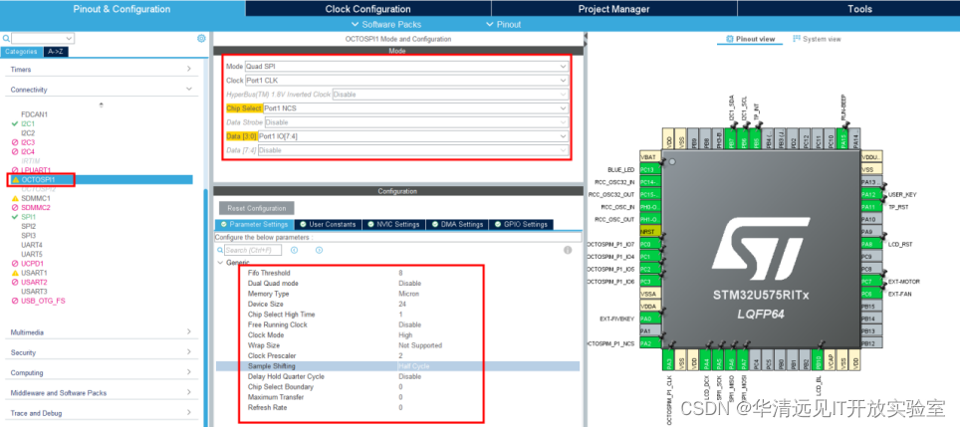Viewport: 960px width, 428px height.
Task: Select pin PC13 labeled BLUE_LED on chip
Action: (x=650, y=169)
